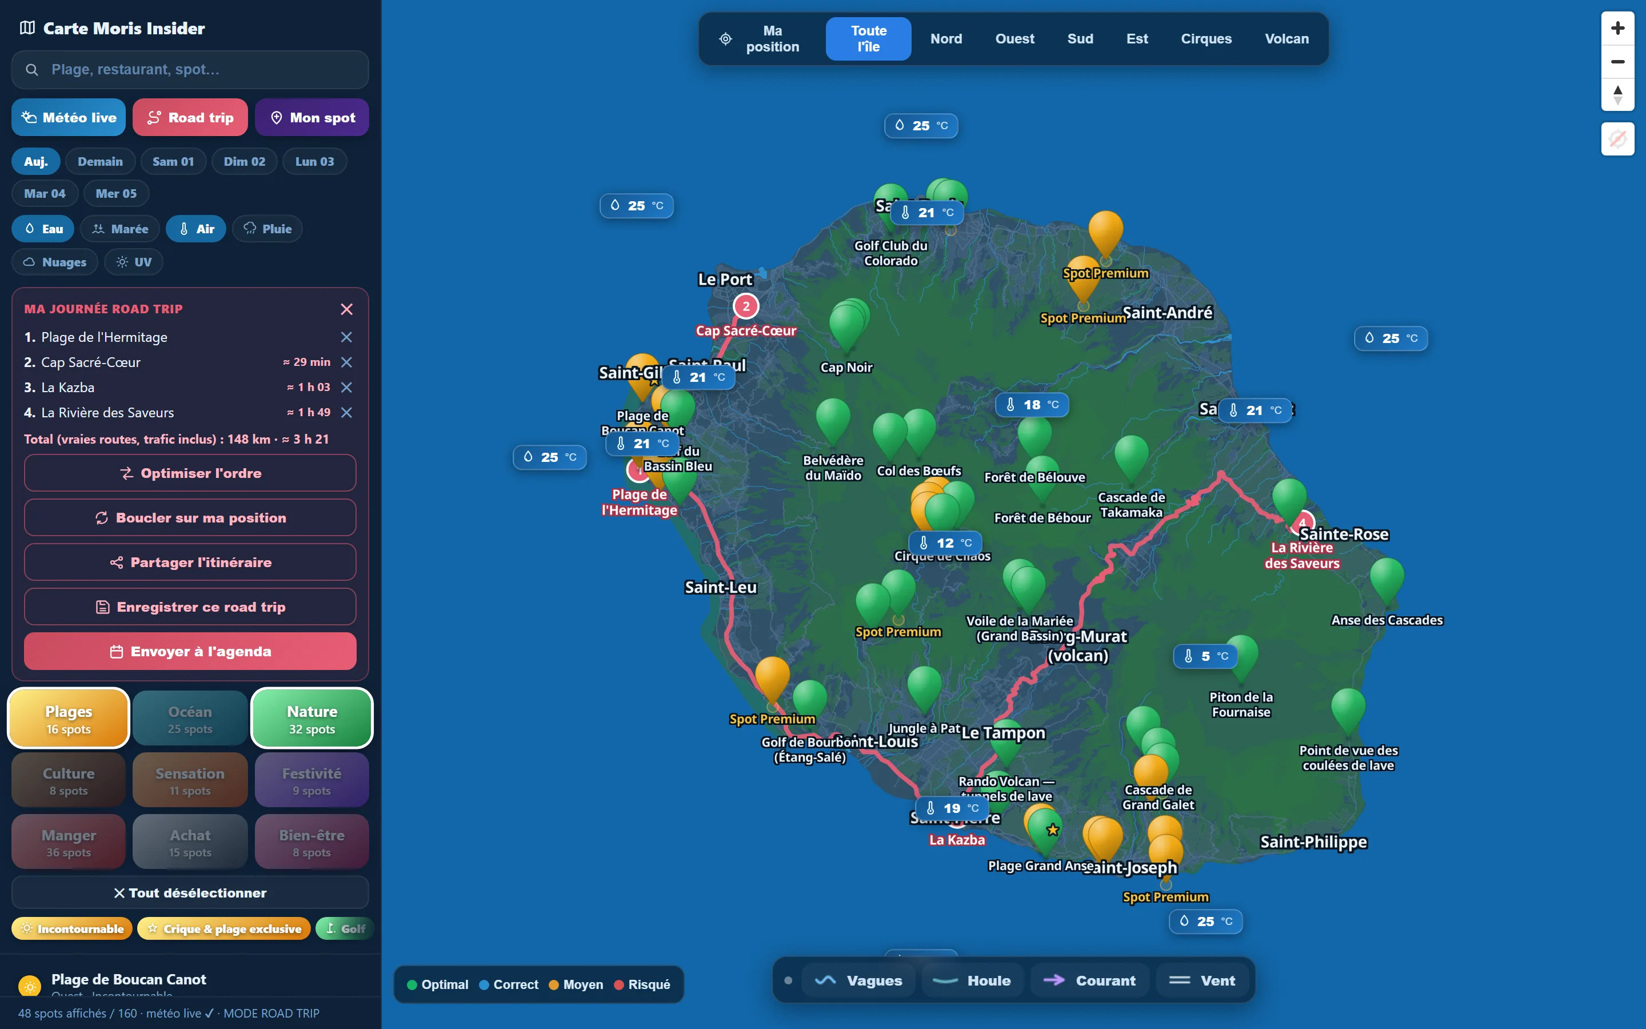1646x1029 pixels.
Task: Toggle the Nature category filter
Action: (x=312, y=719)
